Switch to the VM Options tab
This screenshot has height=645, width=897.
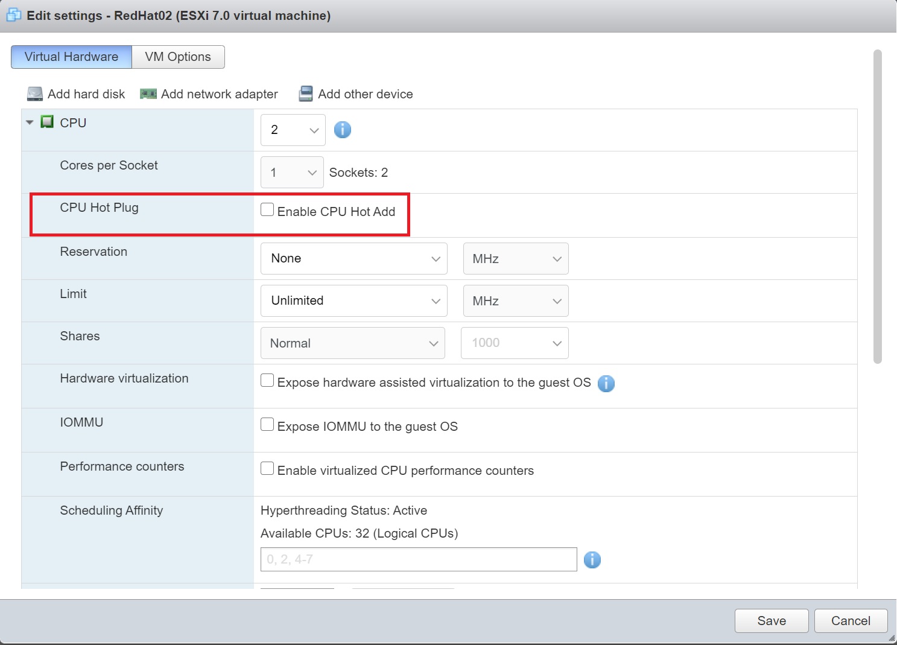click(178, 57)
